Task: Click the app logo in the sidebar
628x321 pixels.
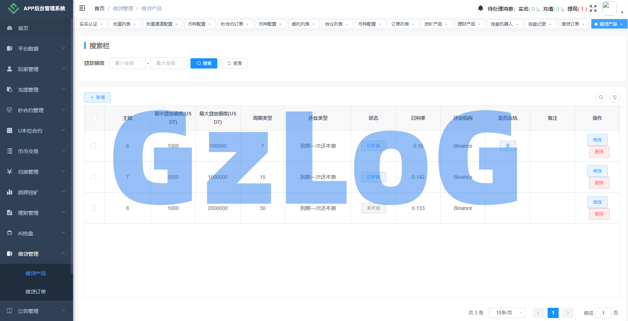Action: coord(14,8)
